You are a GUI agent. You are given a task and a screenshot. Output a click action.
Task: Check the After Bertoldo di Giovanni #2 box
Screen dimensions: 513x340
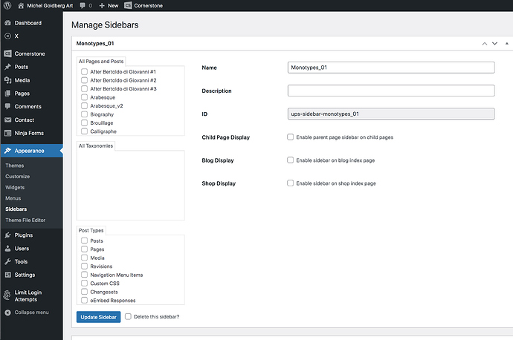(x=84, y=80)
